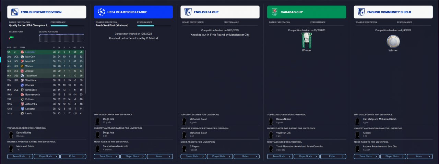The image size is (439, 164).
Task: Click the Bournemouth club badge
Action: (22, 94)
